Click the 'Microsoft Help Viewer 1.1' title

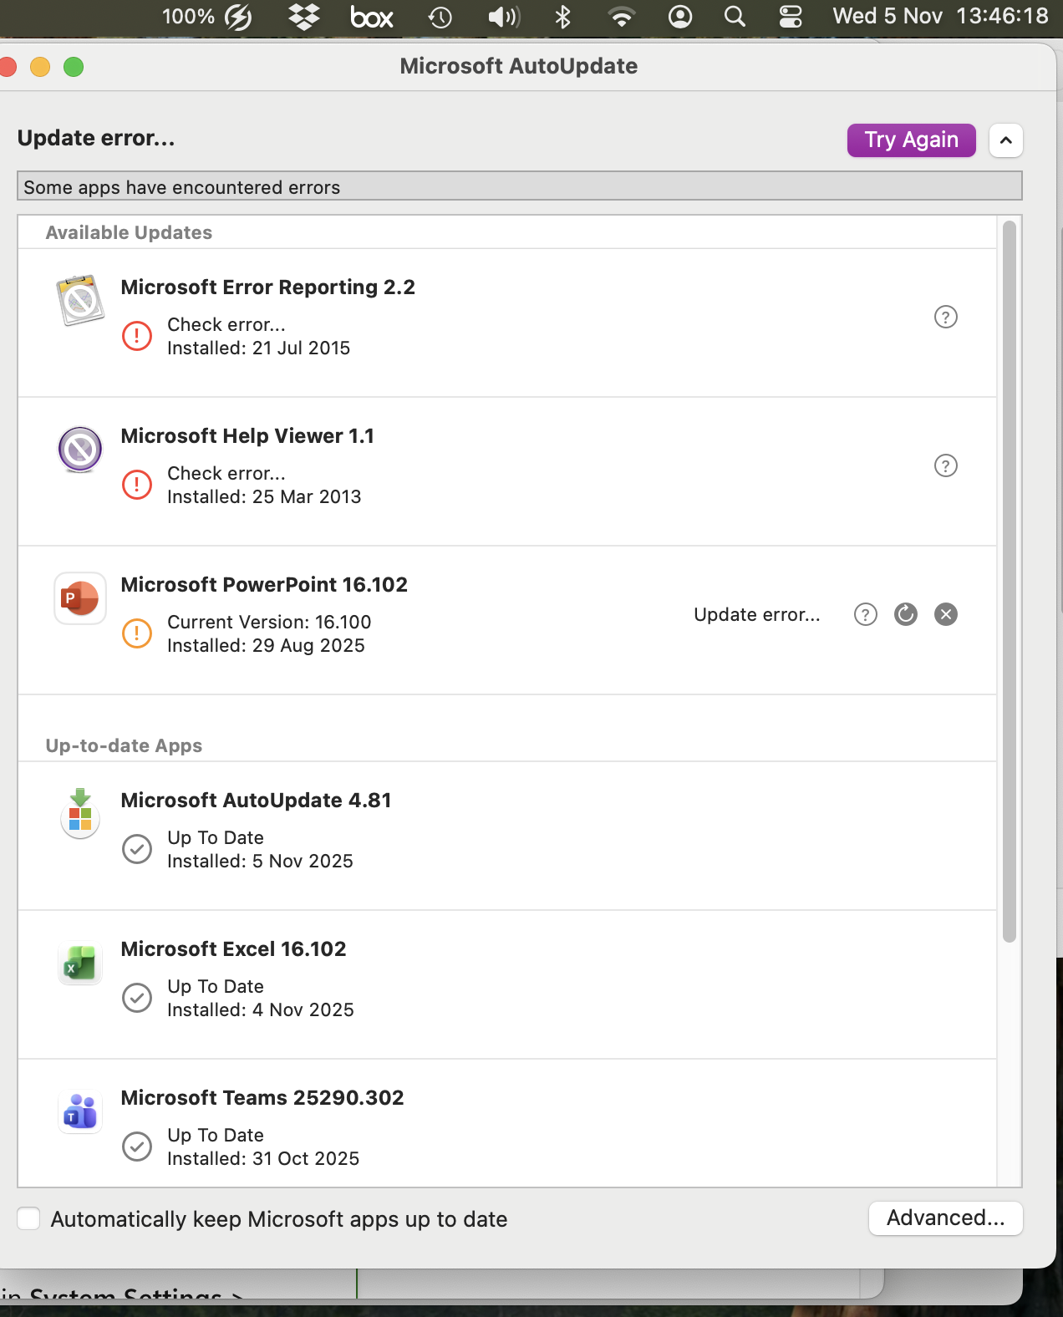click(x=247, y=435)
